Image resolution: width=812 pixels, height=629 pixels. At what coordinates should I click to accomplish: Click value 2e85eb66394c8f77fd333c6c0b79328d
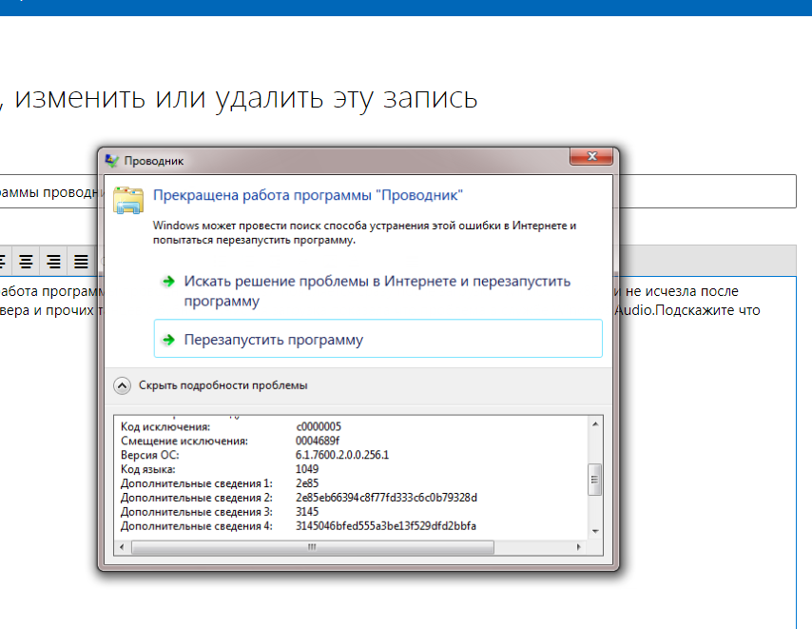pyautogui.click(x=386, y=498)
